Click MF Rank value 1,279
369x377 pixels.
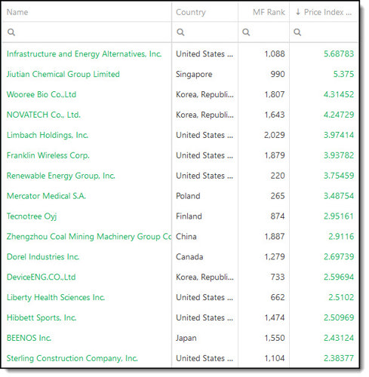(x=275, y=257)
